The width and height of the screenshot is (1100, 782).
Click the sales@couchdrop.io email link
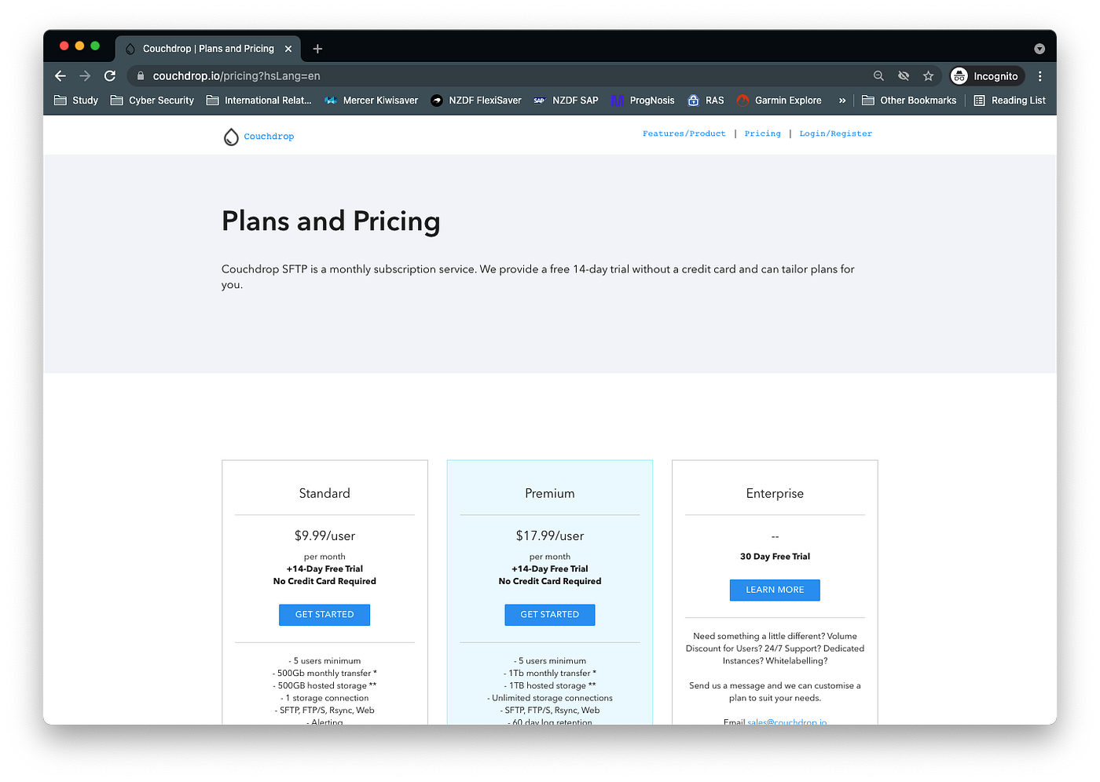(x=786, y=722)
